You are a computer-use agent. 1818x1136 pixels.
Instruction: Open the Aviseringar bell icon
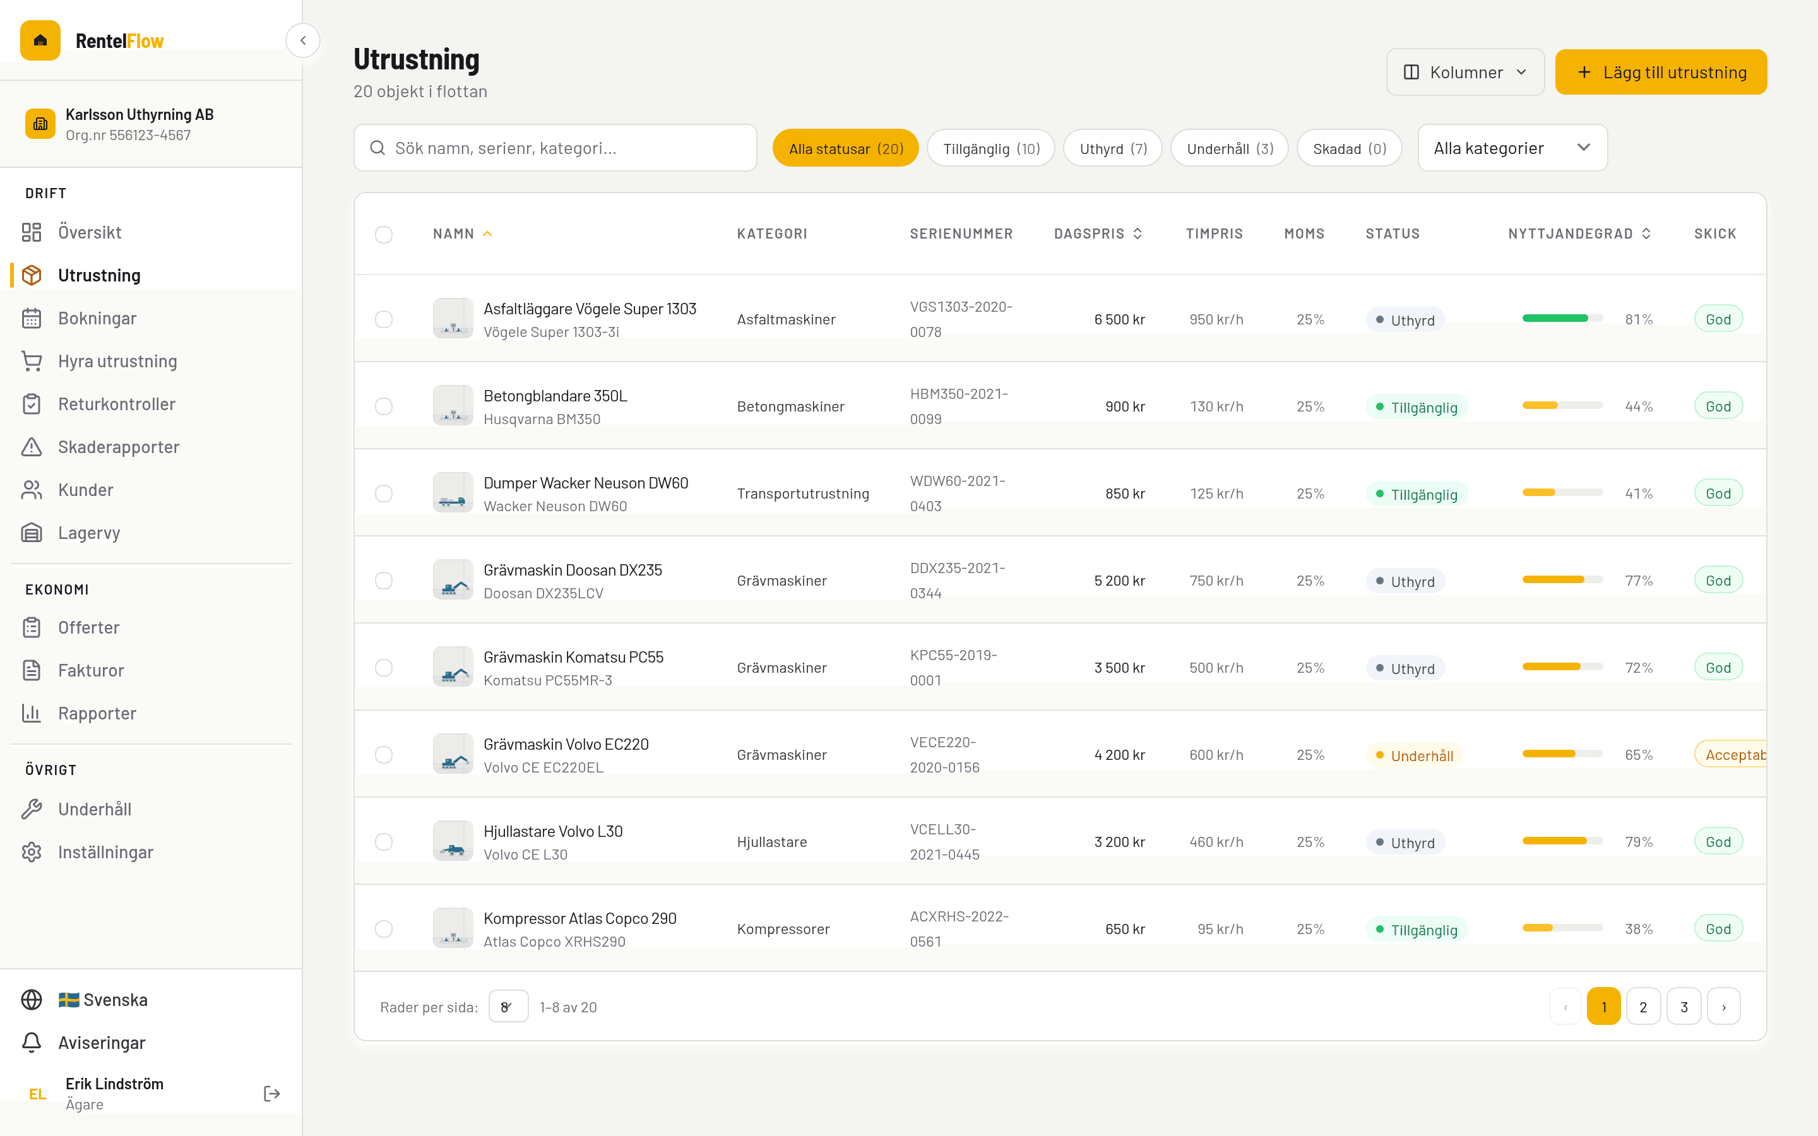pyautogui.click(x=32, y=1042)
